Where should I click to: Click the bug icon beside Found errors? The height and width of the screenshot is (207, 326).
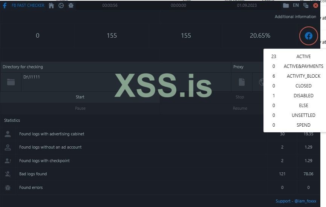click(x=8, y=187)
